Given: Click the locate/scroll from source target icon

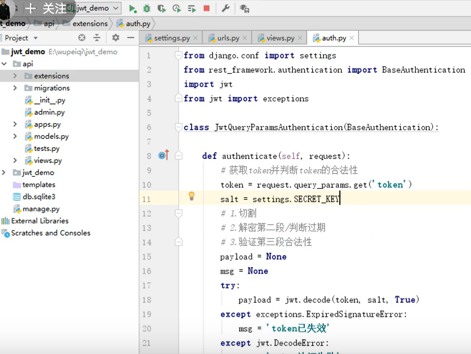Looking at the screenshot, I should point(82,38).
